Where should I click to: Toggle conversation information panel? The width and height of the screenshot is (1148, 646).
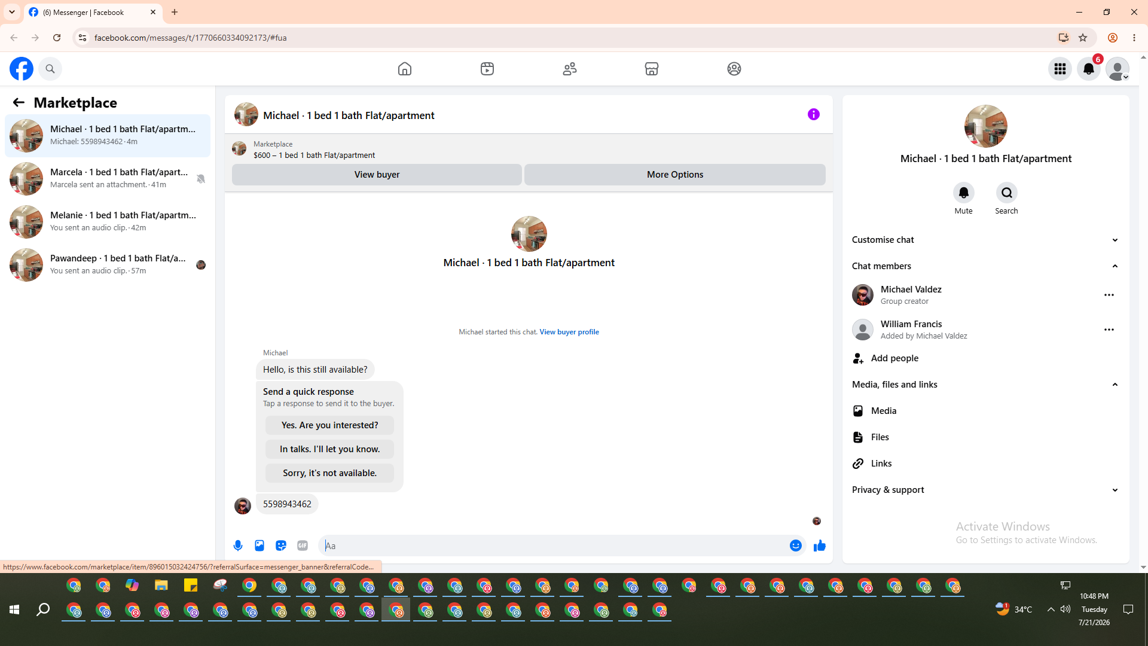[x=814, y=114]
